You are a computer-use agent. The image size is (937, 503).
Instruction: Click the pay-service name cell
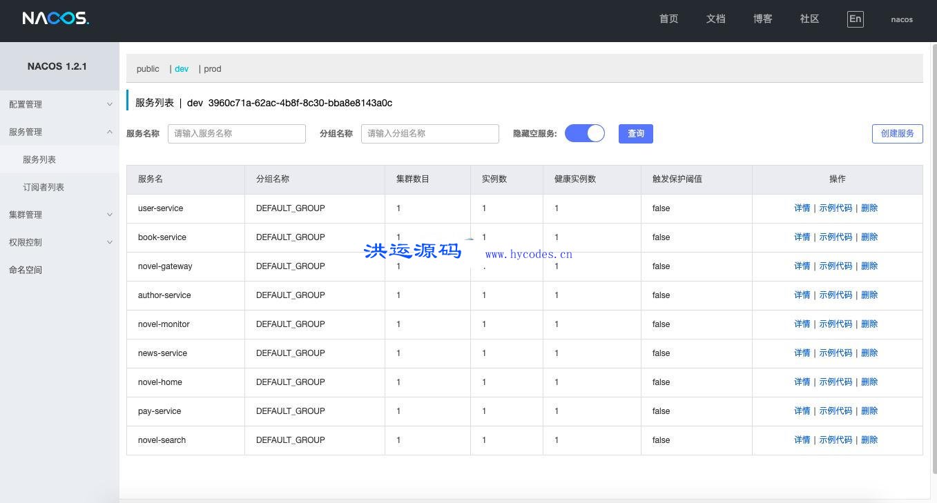click(x=186, y=411)
